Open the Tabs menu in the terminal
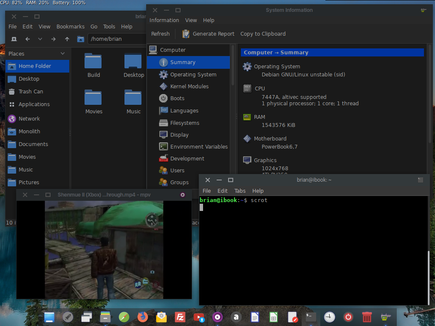This screenshot has height=326, width=435. pyautogui.click(x=240, y=191)
